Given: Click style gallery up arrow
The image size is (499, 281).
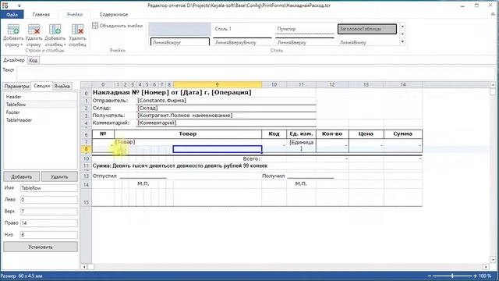Looking at the screenshot, I should (x=402, y=27).
